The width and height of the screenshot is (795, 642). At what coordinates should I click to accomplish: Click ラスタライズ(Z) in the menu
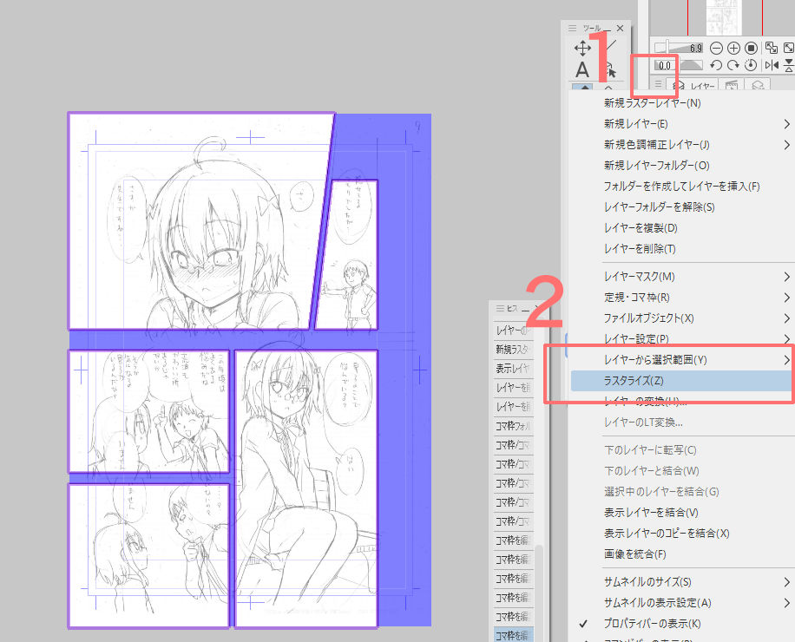pos(681,381)
